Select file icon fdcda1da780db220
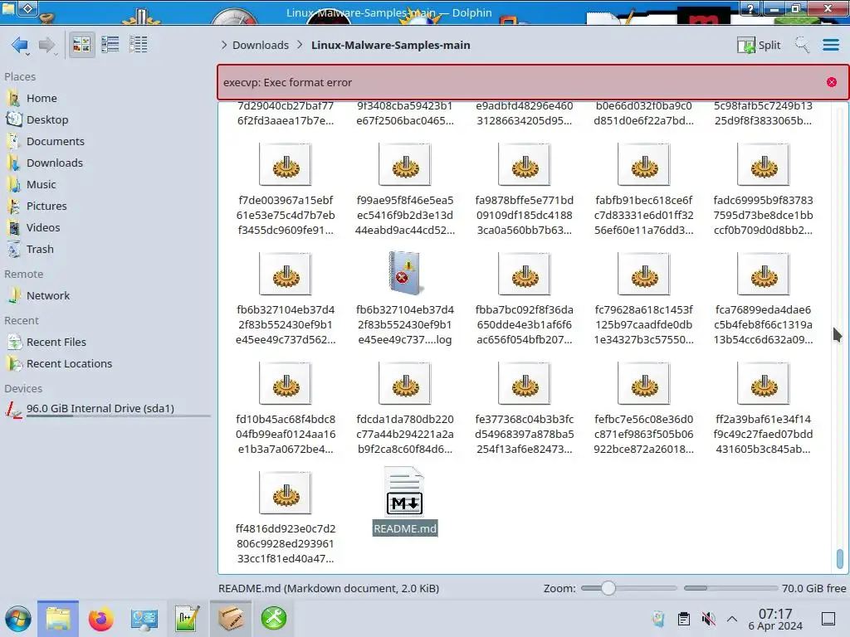This screenshot has width=850, height=637. [x=405, y=383]
